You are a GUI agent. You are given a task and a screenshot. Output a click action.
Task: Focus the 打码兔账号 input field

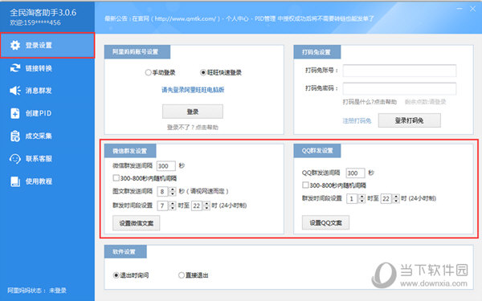pyautogui.click(x=399, y=71)
